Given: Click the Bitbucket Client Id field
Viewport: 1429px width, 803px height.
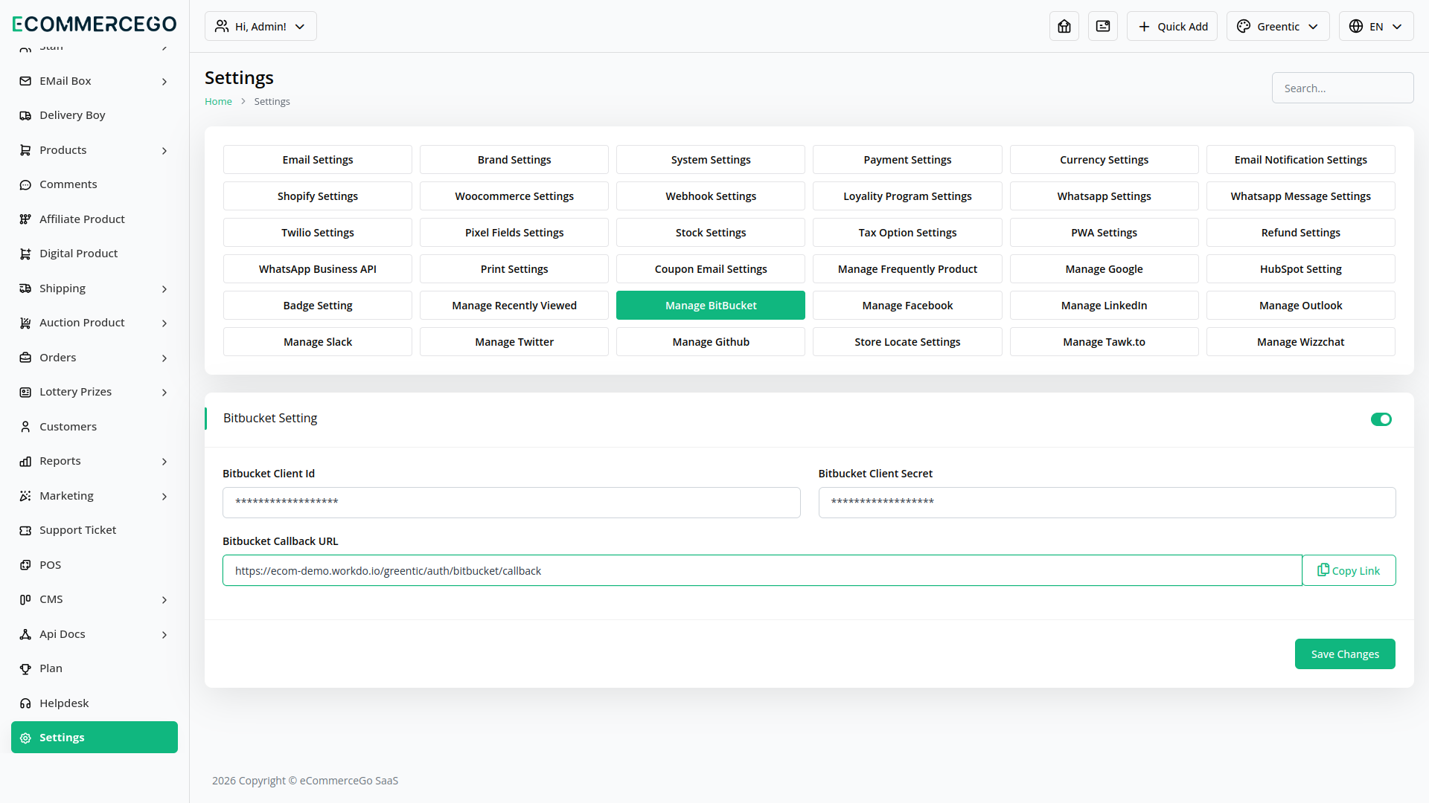Looking at the screenshot, I should (x=511, y=503).
